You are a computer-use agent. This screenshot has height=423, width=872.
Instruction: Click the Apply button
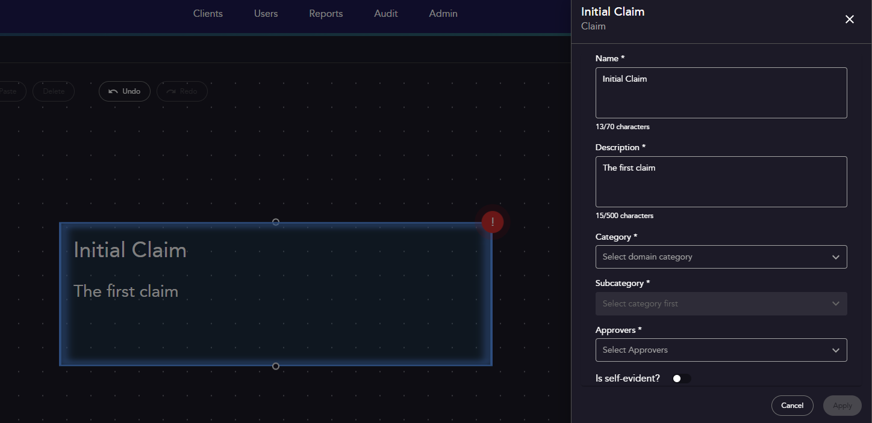click(x=842, y=406)
